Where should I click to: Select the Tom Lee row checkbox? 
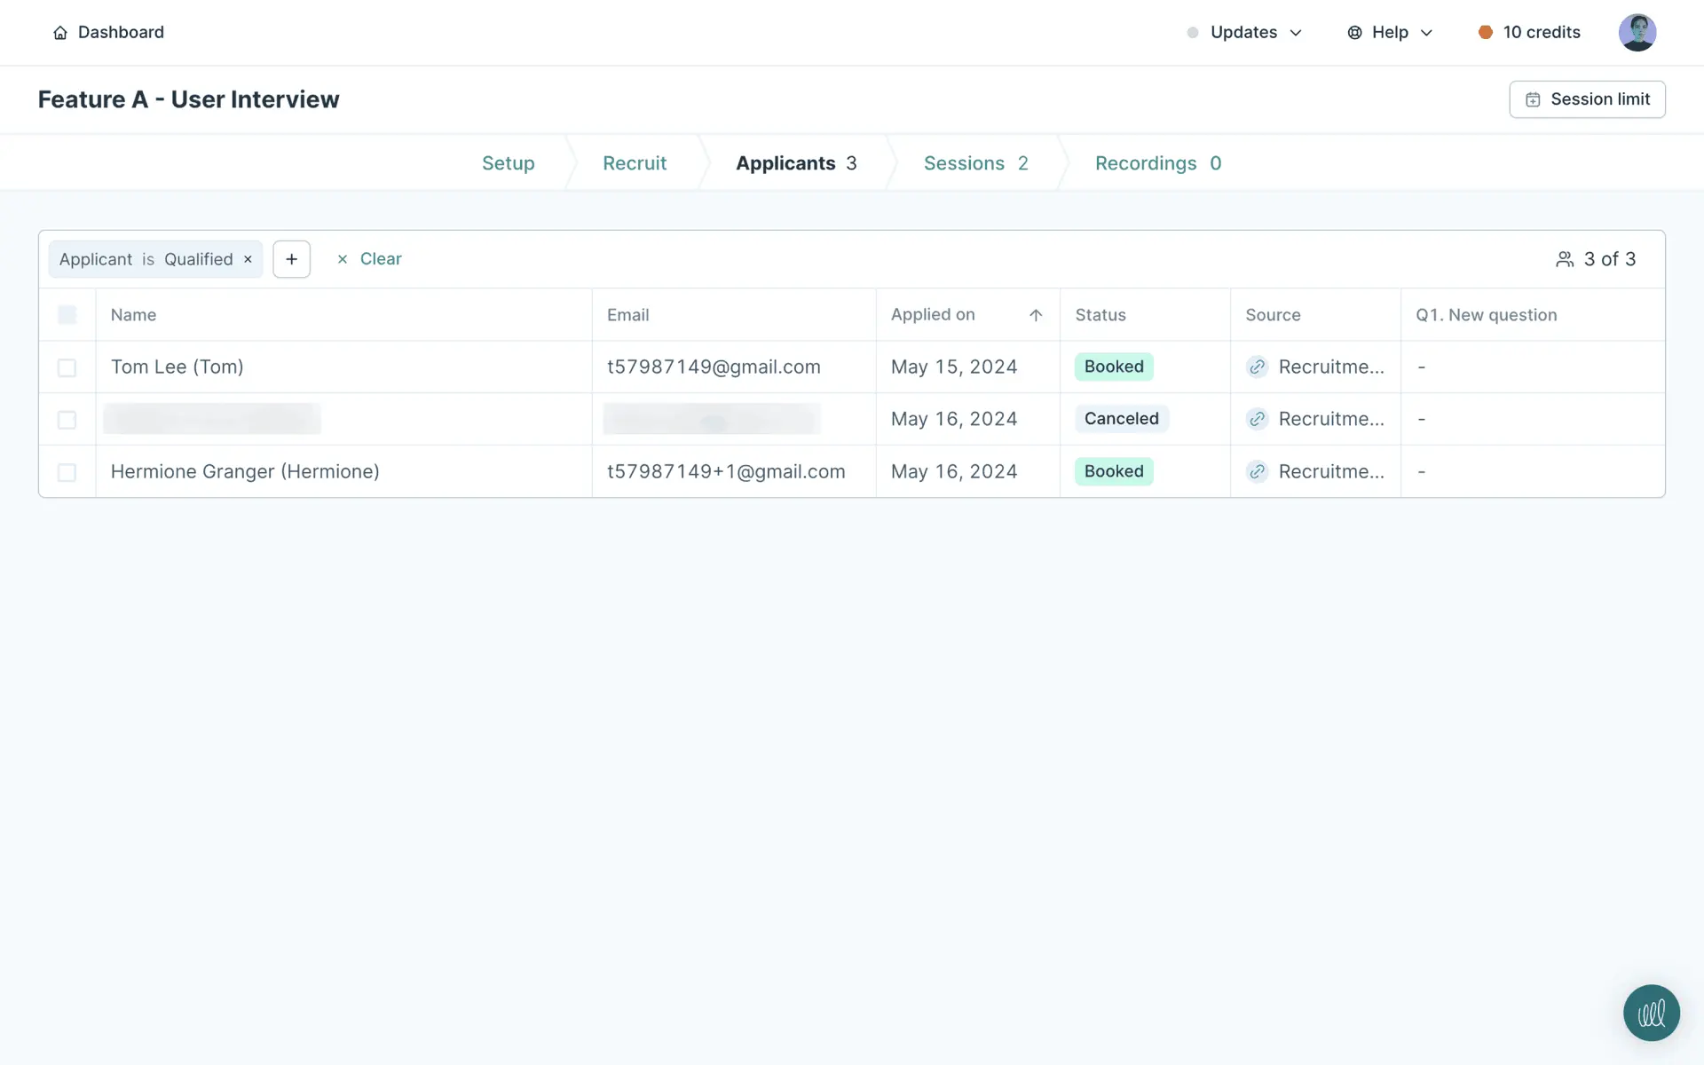(x=67, y=367)
